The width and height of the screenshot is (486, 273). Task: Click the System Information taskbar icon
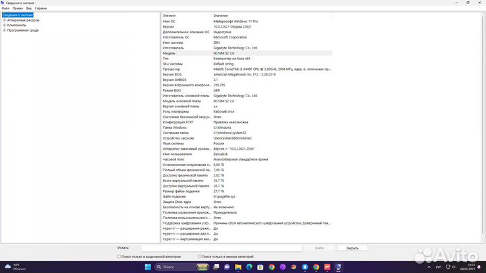[x=338, y=267]
